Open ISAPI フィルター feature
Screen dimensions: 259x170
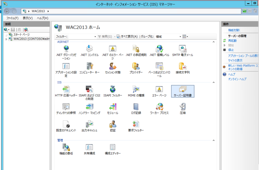[113, 91]
